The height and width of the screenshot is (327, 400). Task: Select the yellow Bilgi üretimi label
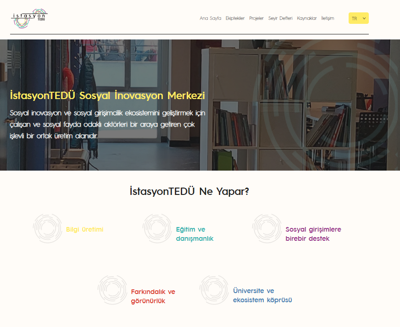(85, 230)
